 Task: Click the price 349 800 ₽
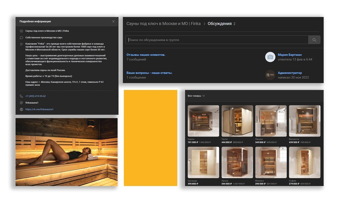[x=261, y=142]
